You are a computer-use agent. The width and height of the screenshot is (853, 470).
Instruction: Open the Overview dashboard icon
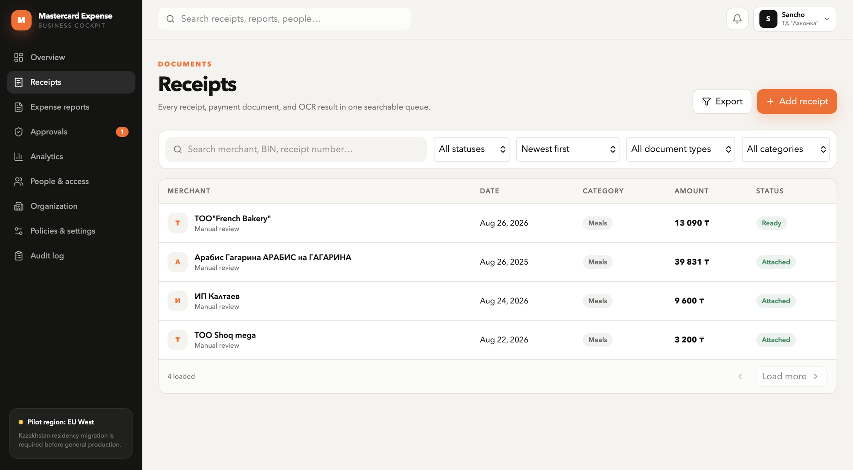click(18, 58)
